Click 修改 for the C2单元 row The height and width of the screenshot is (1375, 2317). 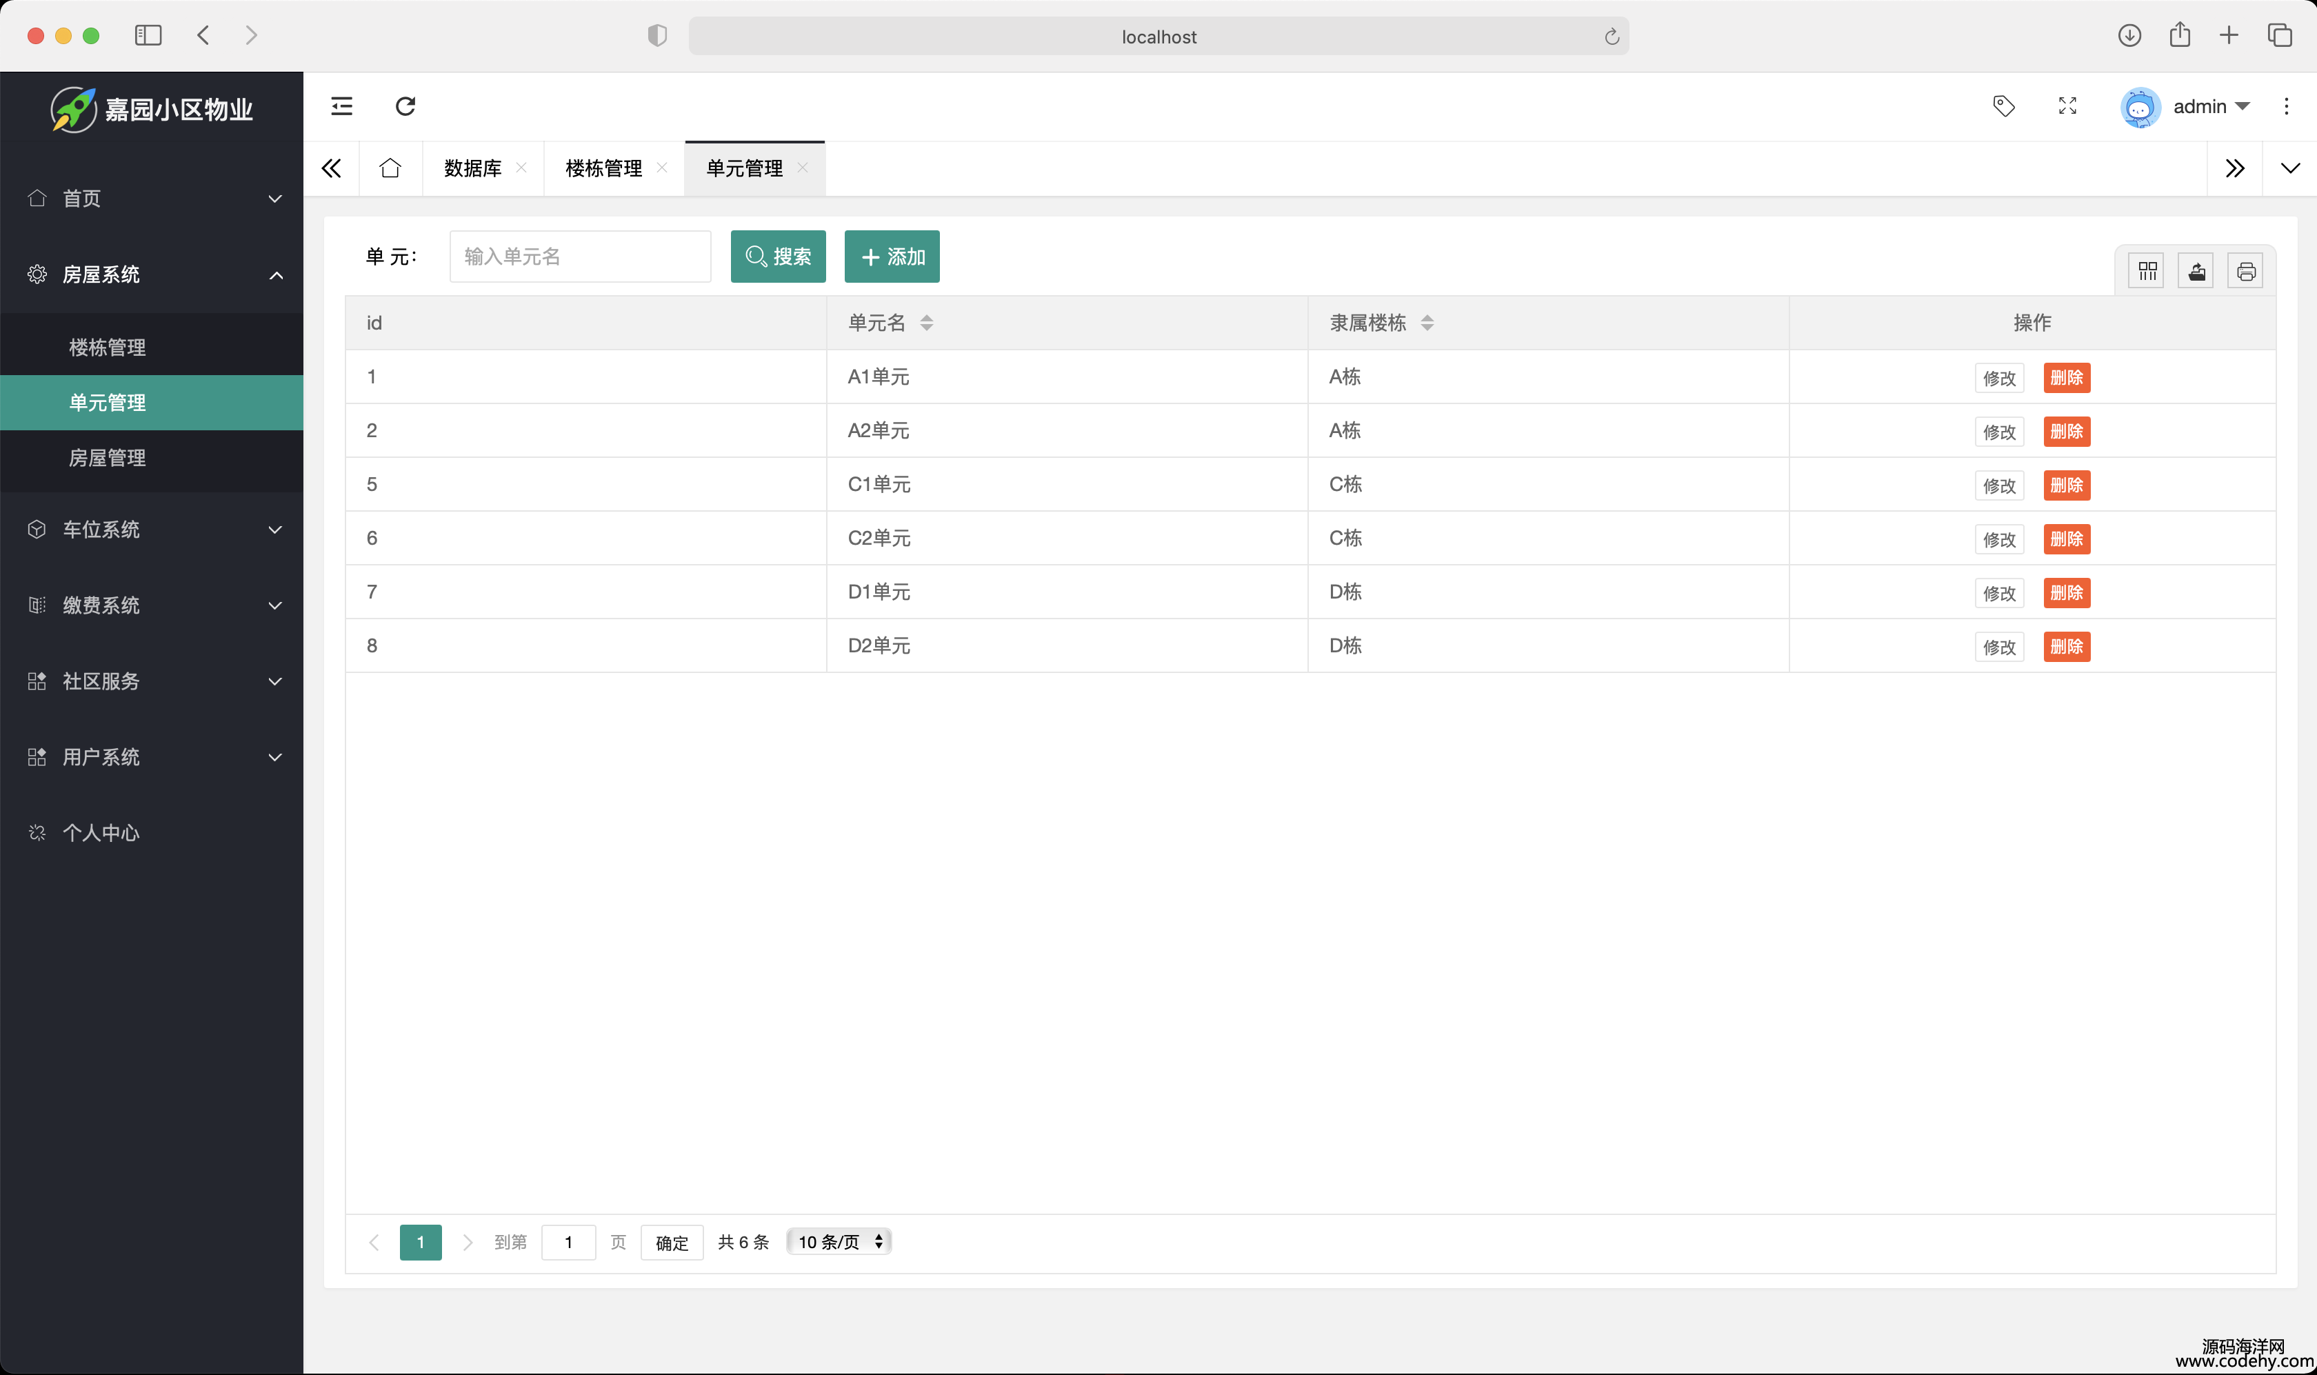(1999, 539)
